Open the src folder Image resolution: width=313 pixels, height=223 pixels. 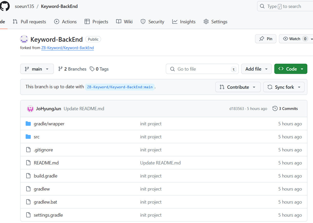tap(37, 137)
